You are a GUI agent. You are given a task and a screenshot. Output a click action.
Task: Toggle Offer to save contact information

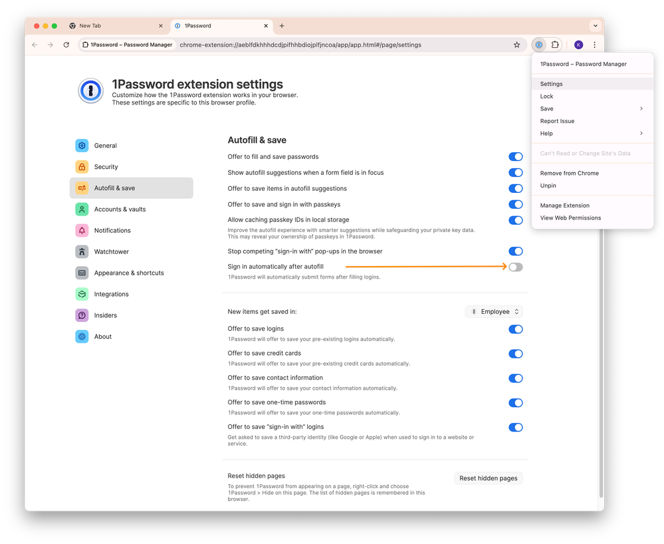pyautogui.click(x=515, y=378)
